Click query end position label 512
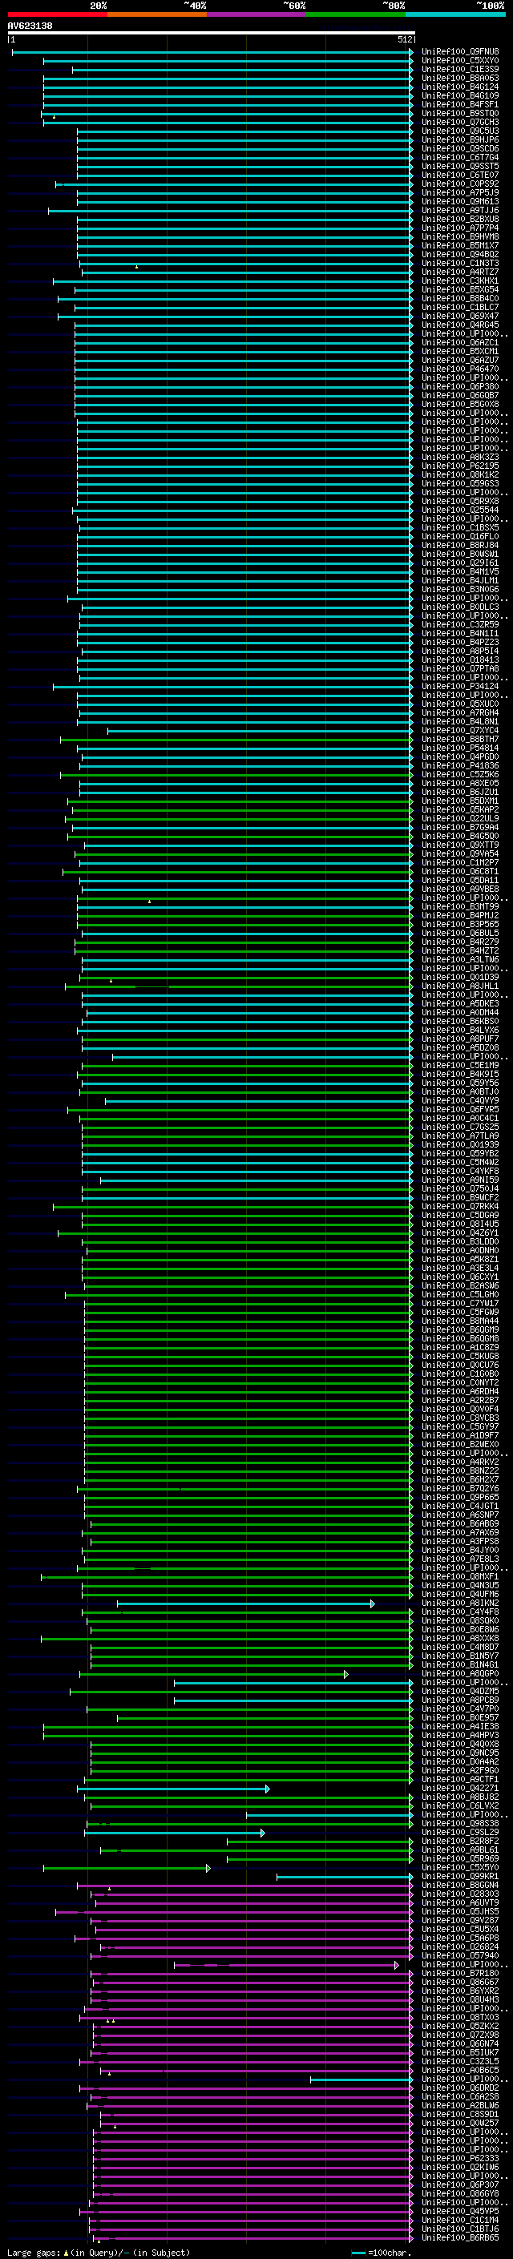513x2259 pixels. 404,39
